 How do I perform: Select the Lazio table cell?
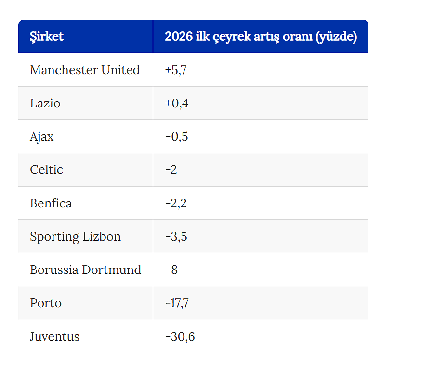click(x=45, y=103)
